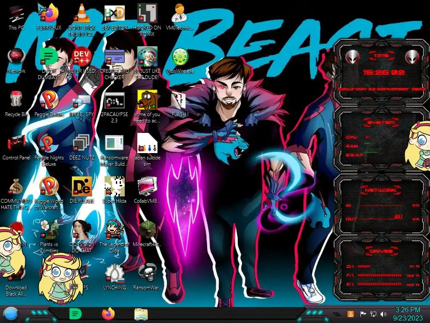Viewport: 430px width, 323px height.
Task: Open the green chat app in taskbar
Action: [x=76, y=314]
